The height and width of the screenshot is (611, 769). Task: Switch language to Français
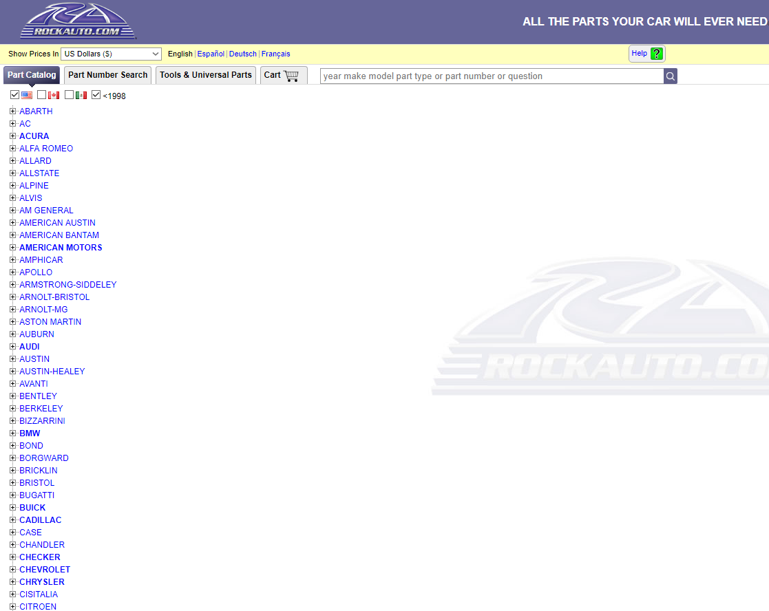point(275,54)
